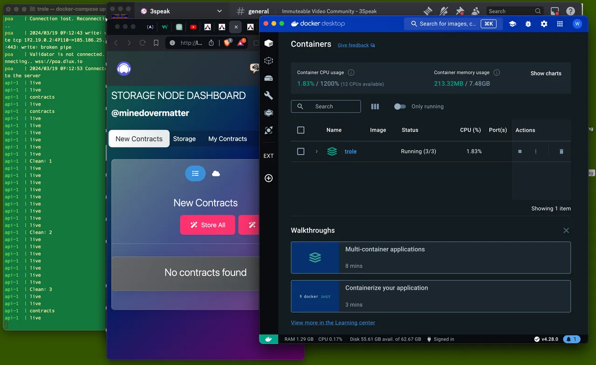Viewport: 596px width, 365px height.
Task: Check the select-all containers checkbox
Action: (301, 130)
